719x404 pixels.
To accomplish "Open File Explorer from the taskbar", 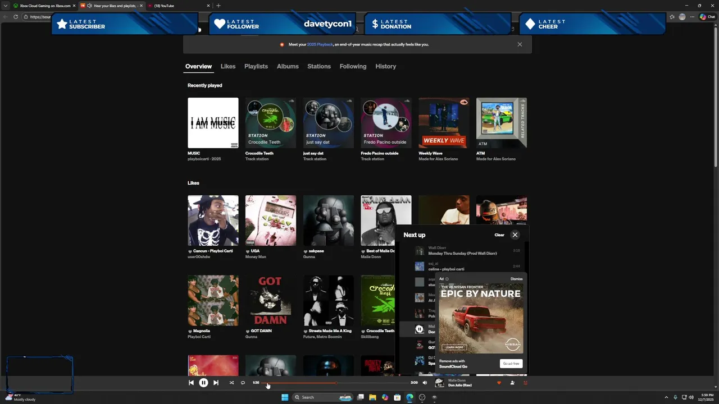I will [372, 397].
